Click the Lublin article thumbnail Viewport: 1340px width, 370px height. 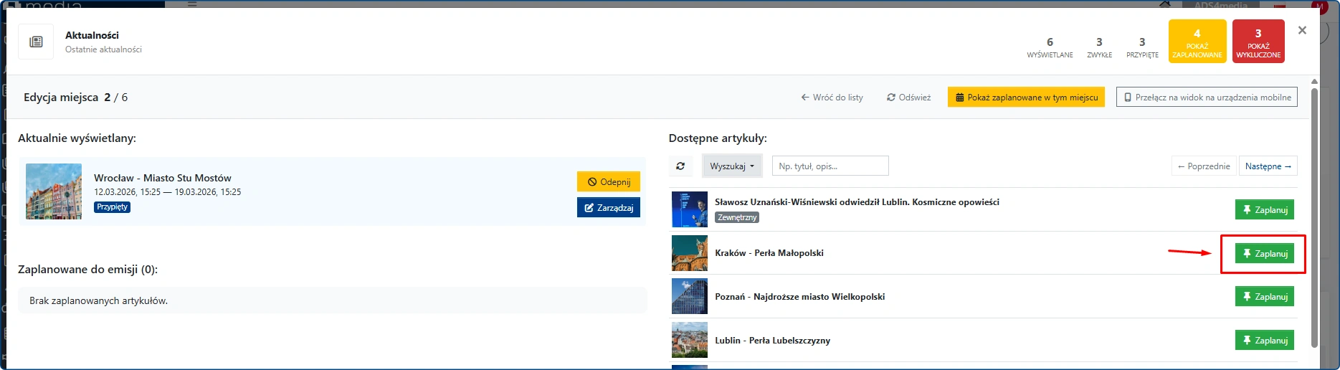690,340
